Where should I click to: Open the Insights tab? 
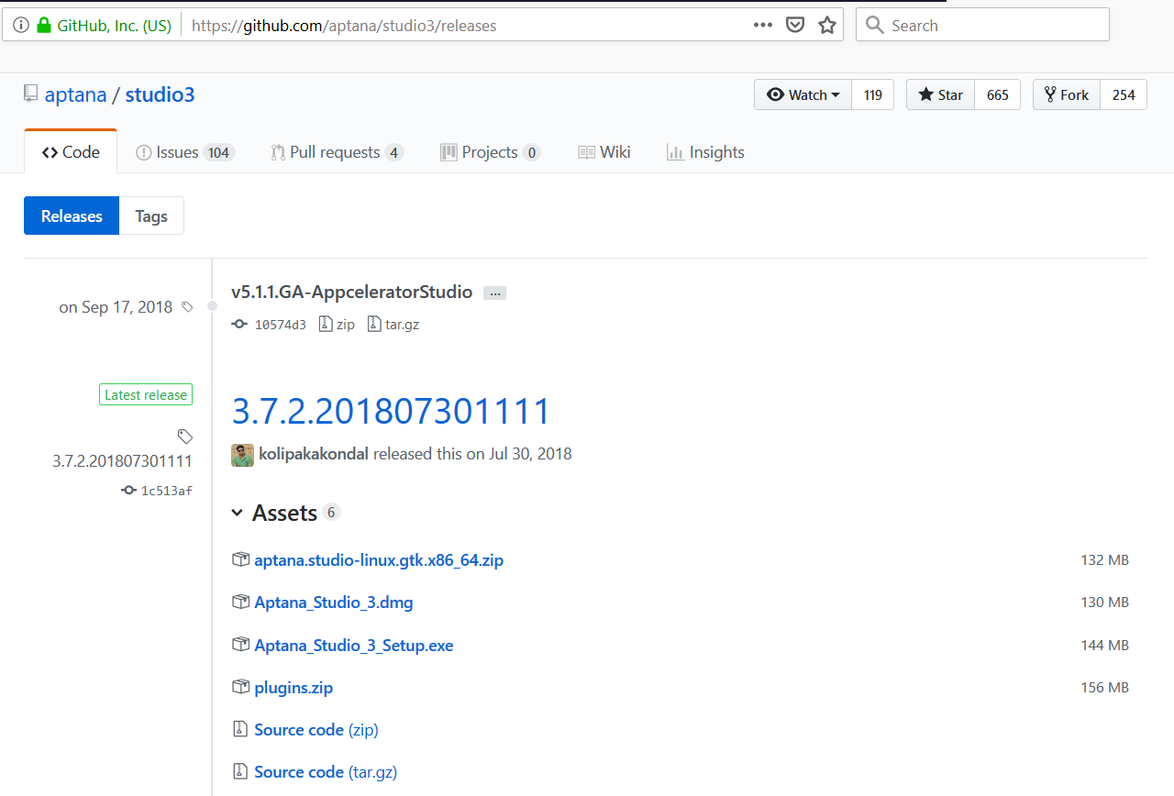click(705, 152)
